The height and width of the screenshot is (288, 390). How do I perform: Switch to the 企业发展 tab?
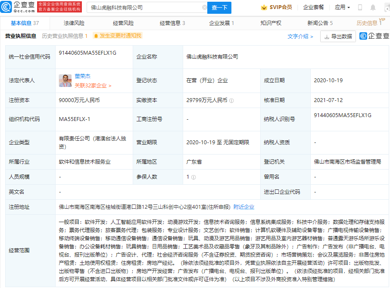(222, 23)
